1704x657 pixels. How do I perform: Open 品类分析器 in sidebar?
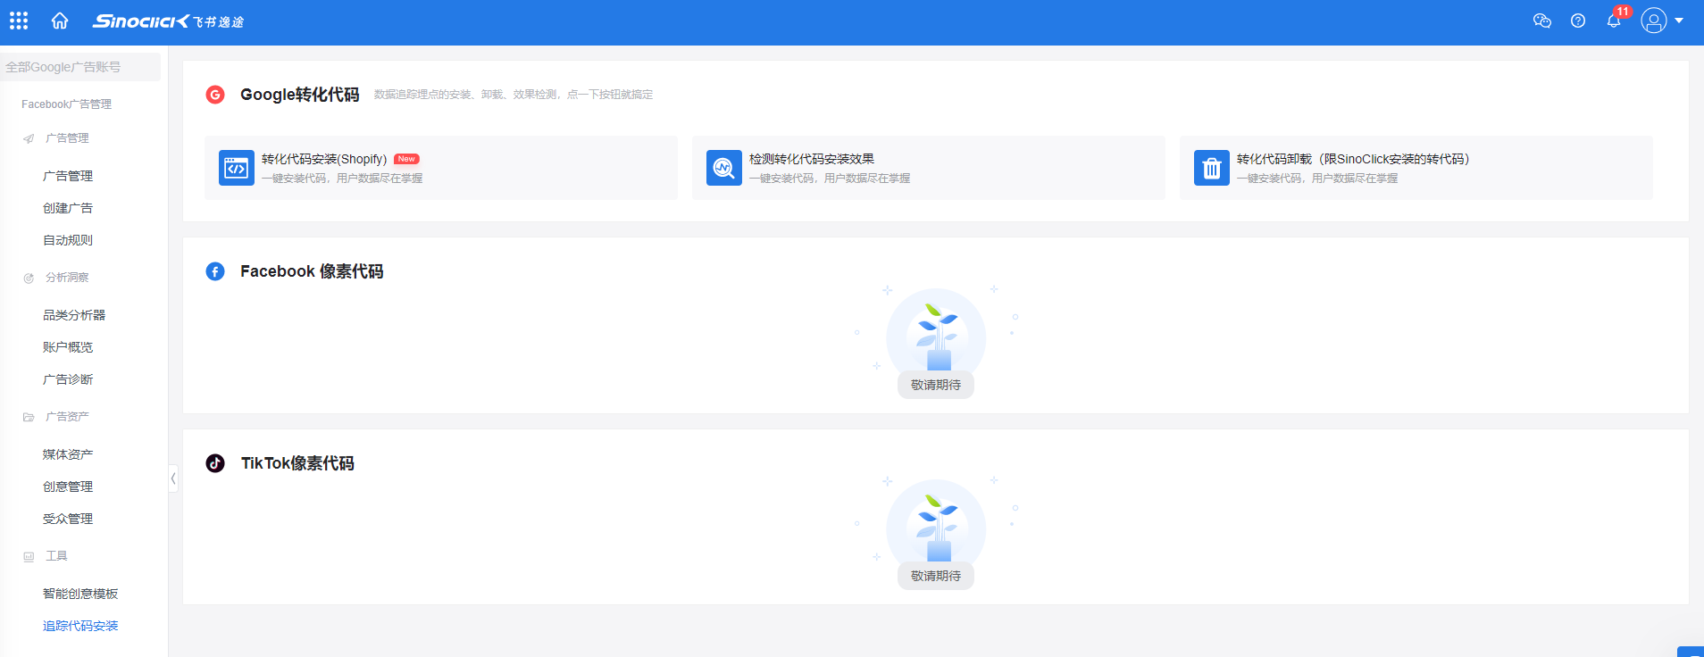click(x=74, y=315)
